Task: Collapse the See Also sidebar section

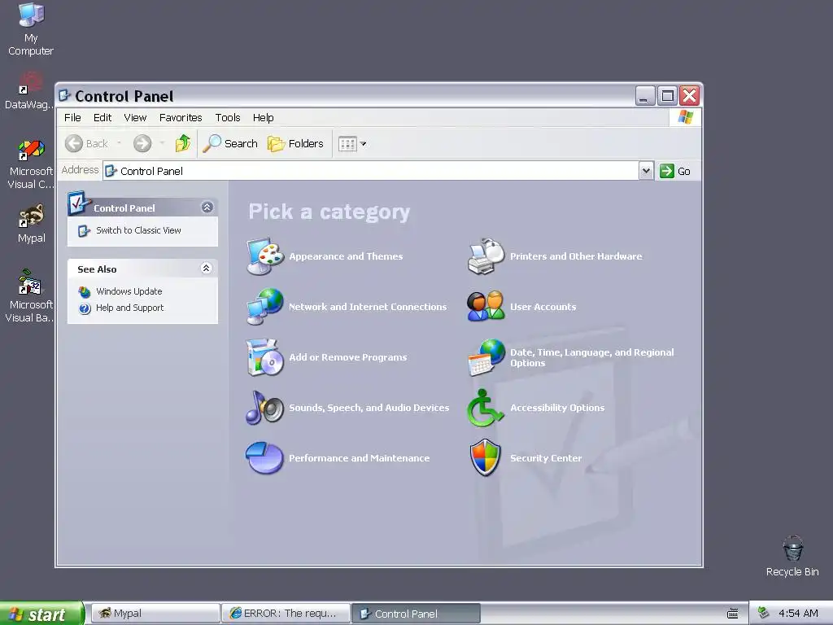Action: click(x=207, y=269)
